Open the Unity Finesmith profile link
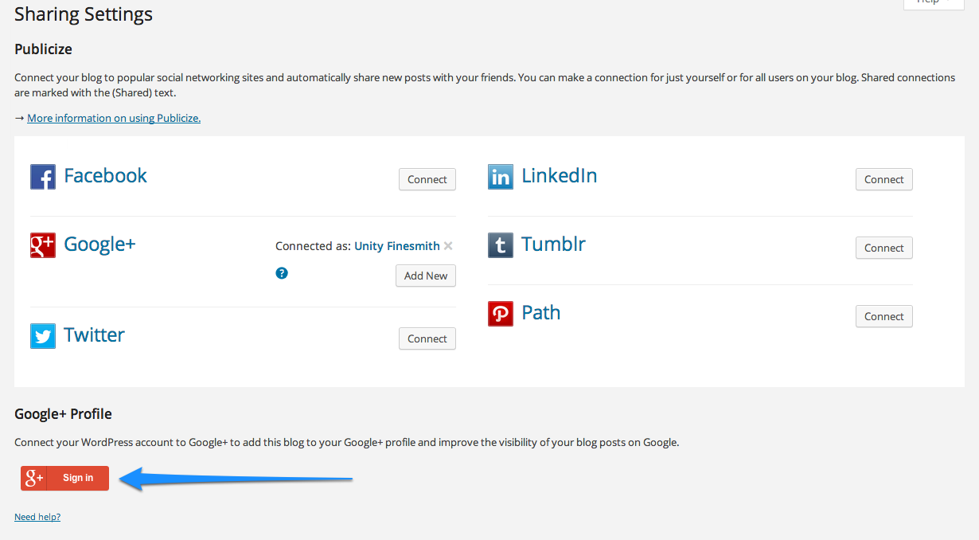The height and width of the screenshot is (540, 979). coord(397,246)
